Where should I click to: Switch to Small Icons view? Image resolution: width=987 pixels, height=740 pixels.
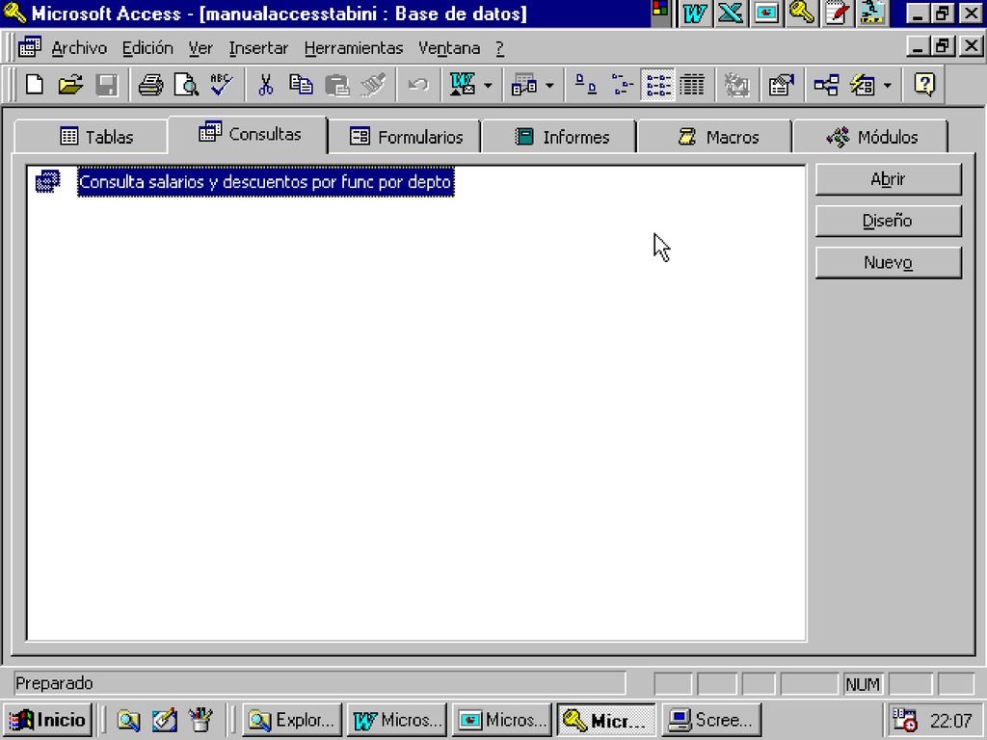click(622, 85)
